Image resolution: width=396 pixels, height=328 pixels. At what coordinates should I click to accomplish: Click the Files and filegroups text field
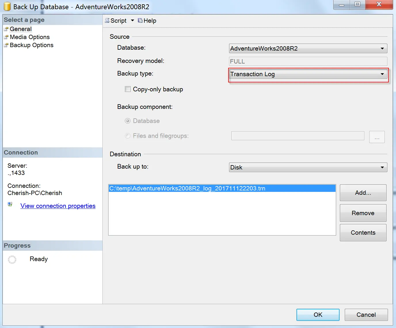point(298,136)
